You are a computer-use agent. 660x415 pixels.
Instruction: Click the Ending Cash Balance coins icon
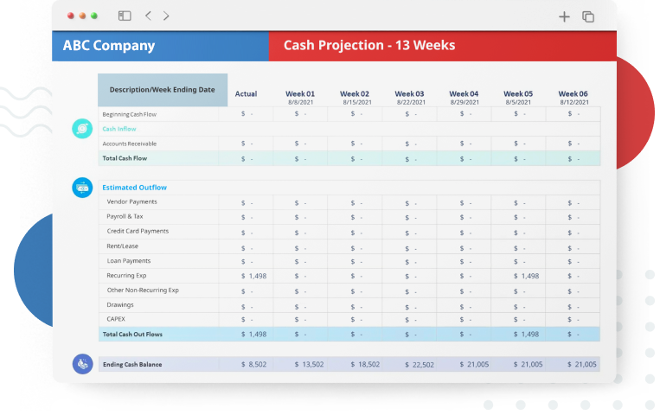[x=82, y=364]
